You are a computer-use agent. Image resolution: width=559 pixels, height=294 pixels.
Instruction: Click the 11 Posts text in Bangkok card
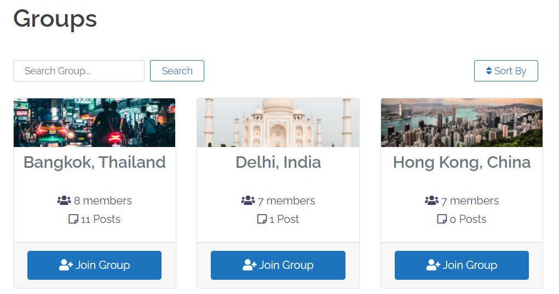(101, 219)
